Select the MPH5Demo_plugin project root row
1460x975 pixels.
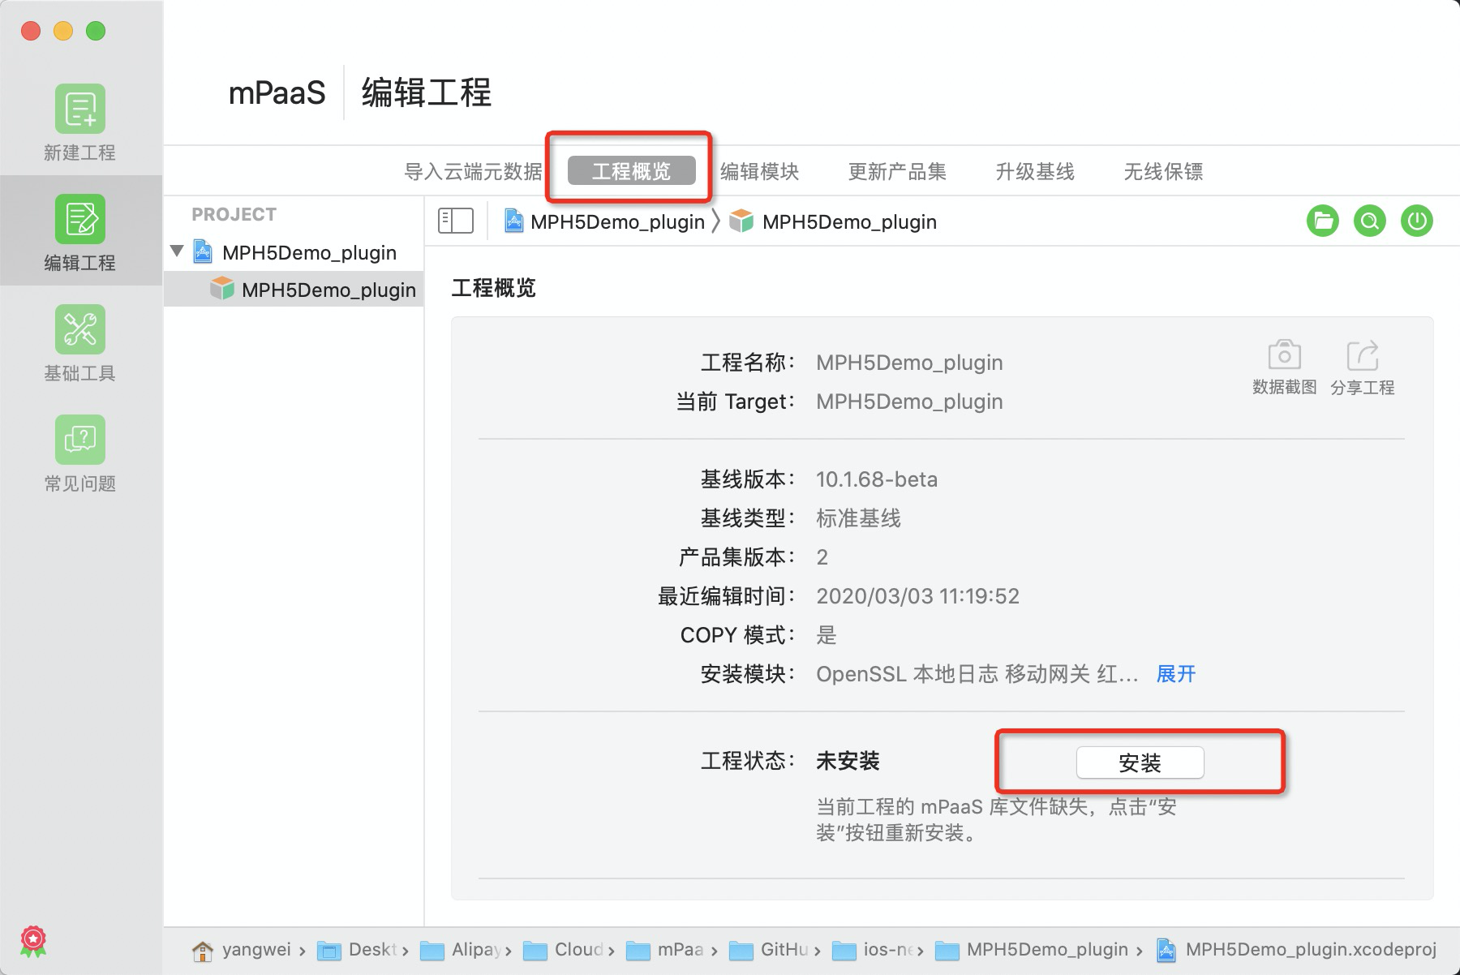(294, 252)
